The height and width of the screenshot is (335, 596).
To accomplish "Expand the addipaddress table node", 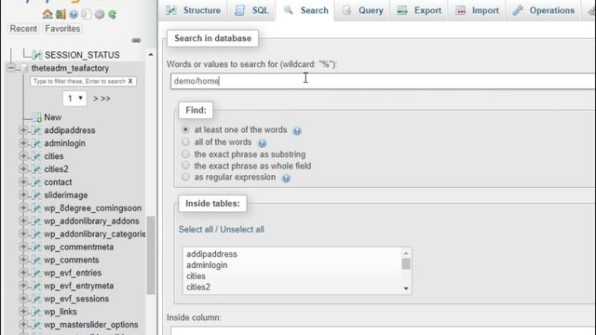I will (x=23, y=130).
